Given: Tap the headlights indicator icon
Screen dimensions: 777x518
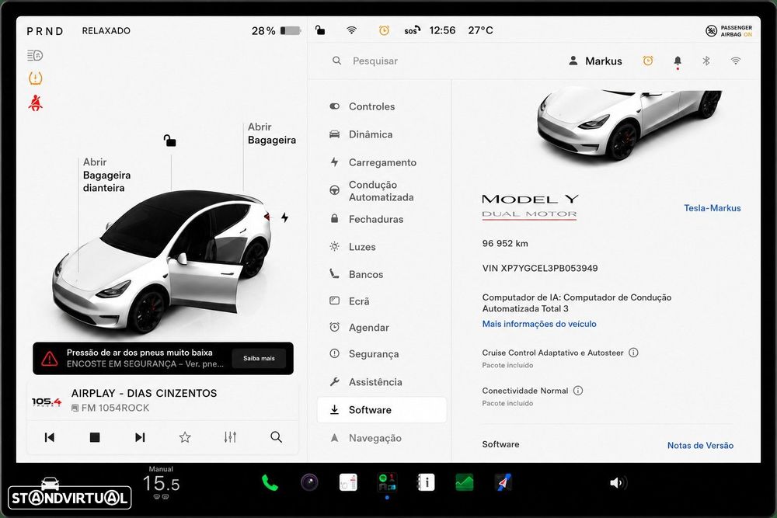Looking at the screenshot, I should click(35, 55).
